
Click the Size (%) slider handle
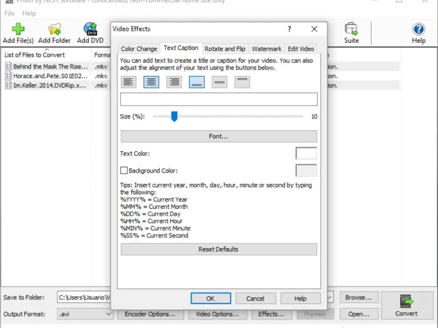click(x=174, y=116)
